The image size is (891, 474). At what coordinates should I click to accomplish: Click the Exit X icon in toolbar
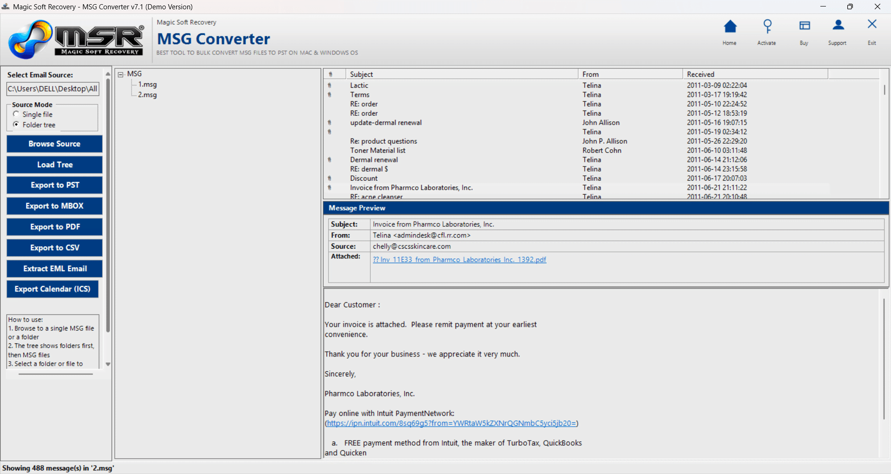pyautogui.click(x=871, y=24)
